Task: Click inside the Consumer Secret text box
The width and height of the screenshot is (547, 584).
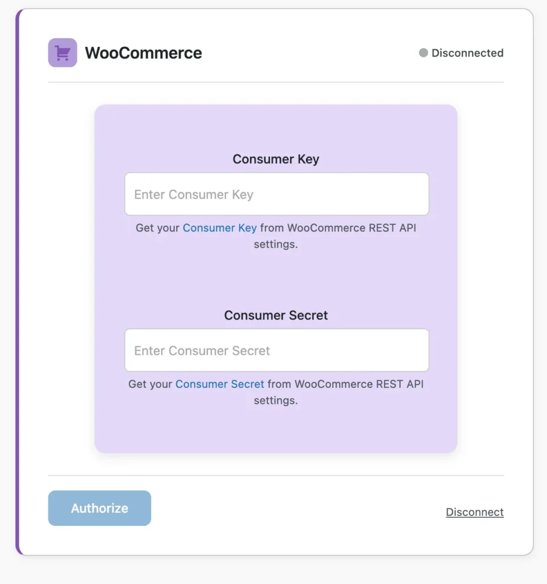Action: click(x=277, y=350)
